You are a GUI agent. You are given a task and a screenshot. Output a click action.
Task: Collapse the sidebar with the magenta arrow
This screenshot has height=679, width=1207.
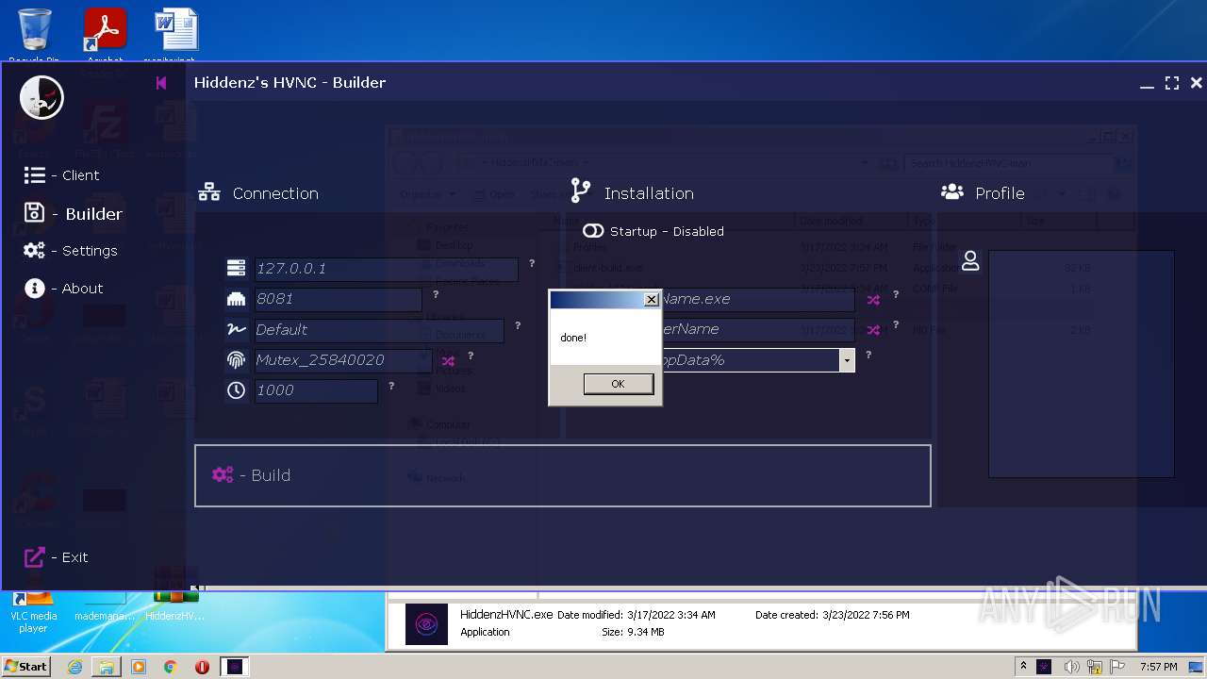(x=161, y=83)
